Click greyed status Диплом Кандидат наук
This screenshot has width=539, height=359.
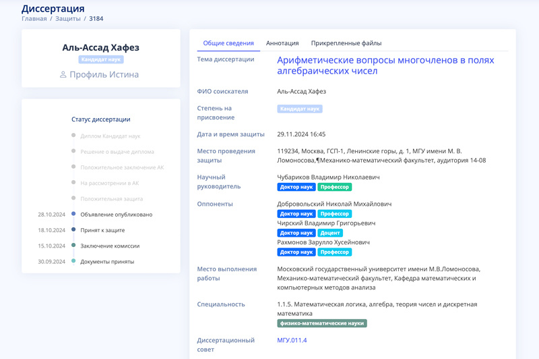pos(110,136)
